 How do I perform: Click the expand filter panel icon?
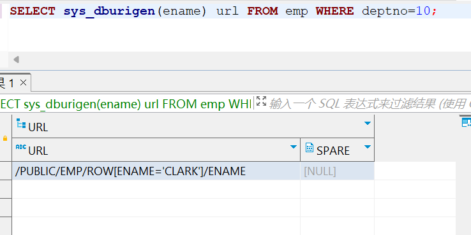tap(261, 101)
